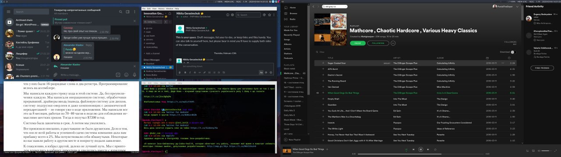
Task: Toggle Slack formatting Aa button
Action: (x=261, y=72)
